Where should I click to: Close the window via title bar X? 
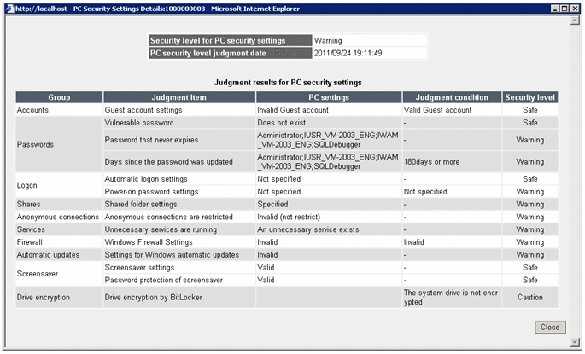click(x=575, y=9)
